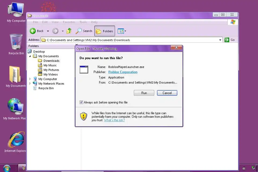Open the What's the risk? link
This screenshot has height=172, width=258.
coord(114,120)
